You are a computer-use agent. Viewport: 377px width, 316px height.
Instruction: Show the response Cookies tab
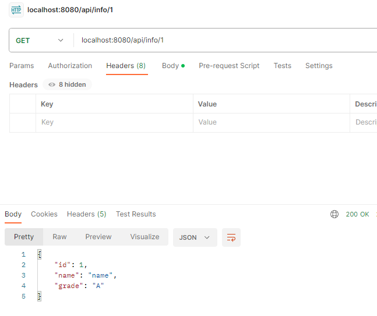(44, 214)
